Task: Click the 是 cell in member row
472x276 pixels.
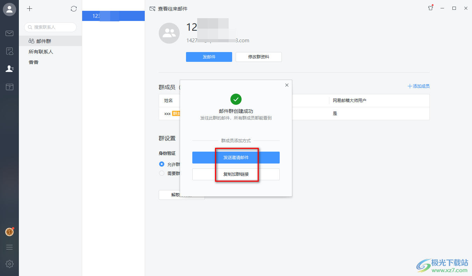Action: point(335,114)
